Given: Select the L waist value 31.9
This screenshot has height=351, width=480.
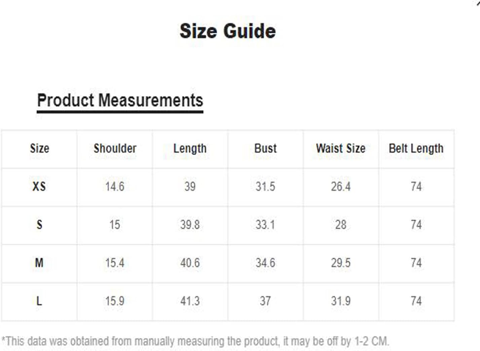Looking at the screenshot, I should (x=341, y=301).
